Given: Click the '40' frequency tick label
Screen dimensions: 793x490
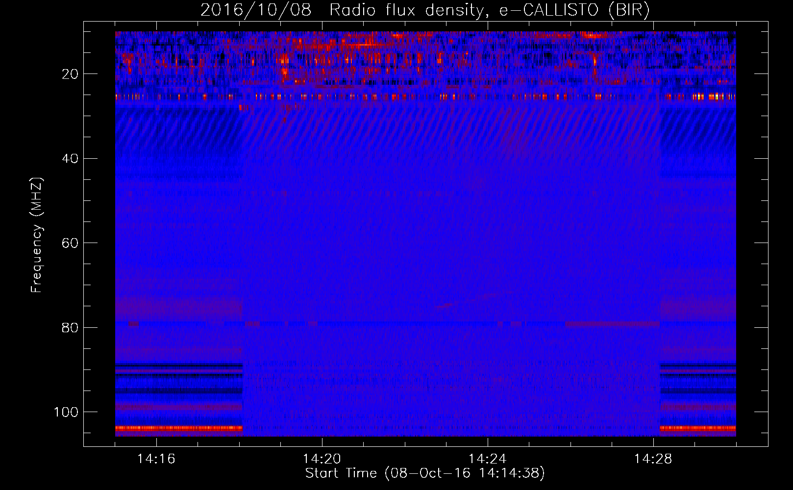Looking at the screenshot, I should click(70, 159).
